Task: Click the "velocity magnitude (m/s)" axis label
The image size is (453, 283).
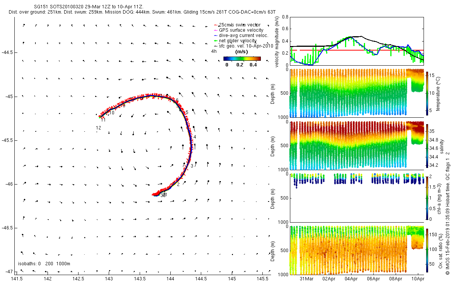Action: (x=277, y=41)
